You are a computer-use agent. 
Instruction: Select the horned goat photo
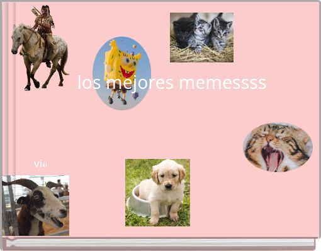pyautogui.click(x=36, y=206)
